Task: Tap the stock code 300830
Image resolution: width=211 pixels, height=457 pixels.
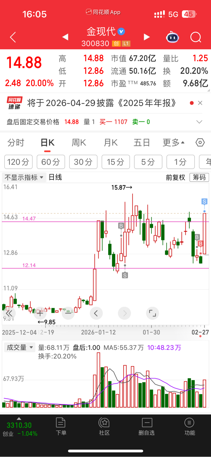Action: (x=95, y=43)
